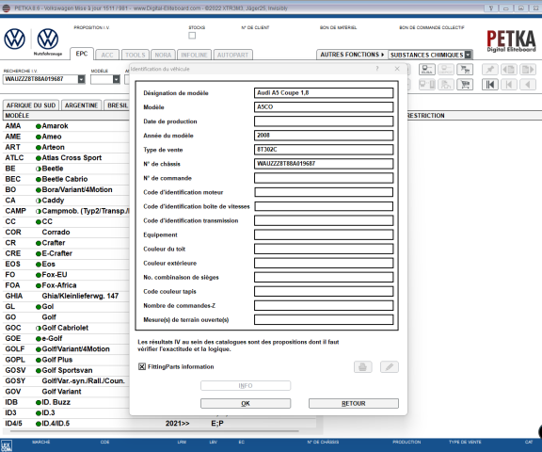Expand the Autres Fonctions menu
The image size is (542, 452).
[x=352, y=55]
